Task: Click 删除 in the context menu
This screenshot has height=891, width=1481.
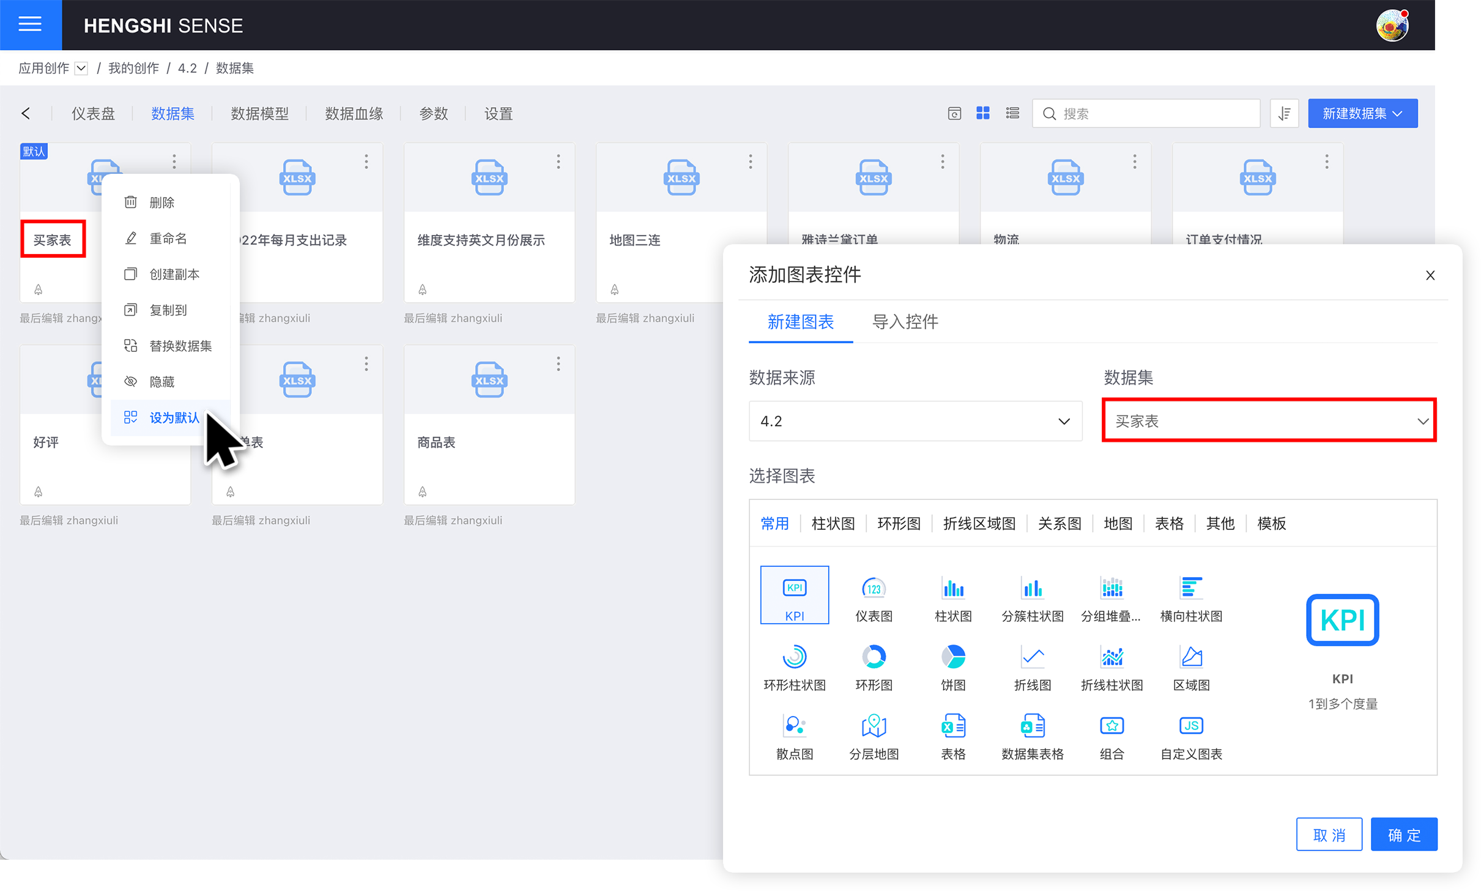Action: [170, 203]
